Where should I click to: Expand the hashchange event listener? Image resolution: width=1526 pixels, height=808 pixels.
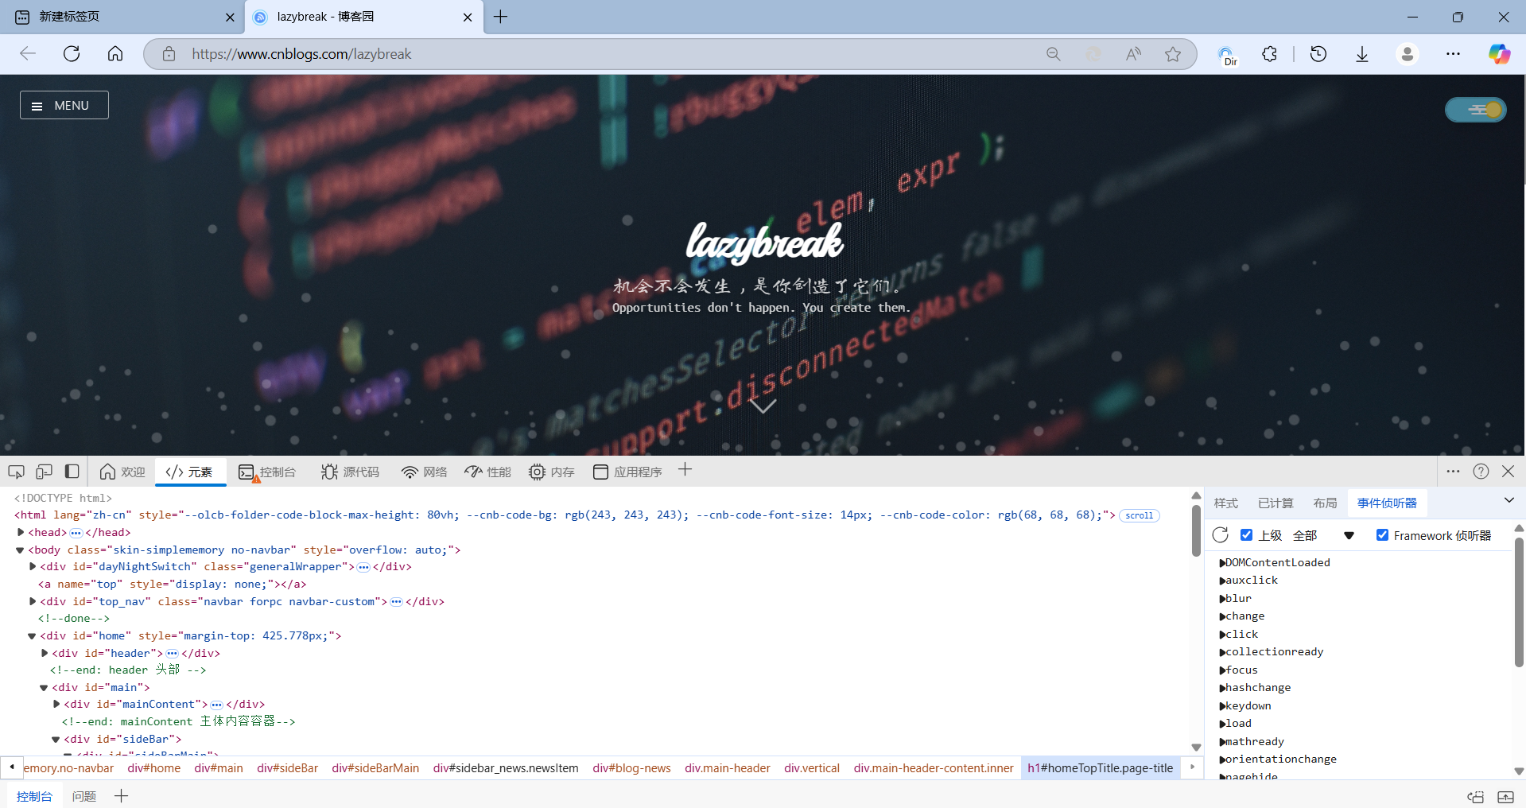click(1222, 688)
